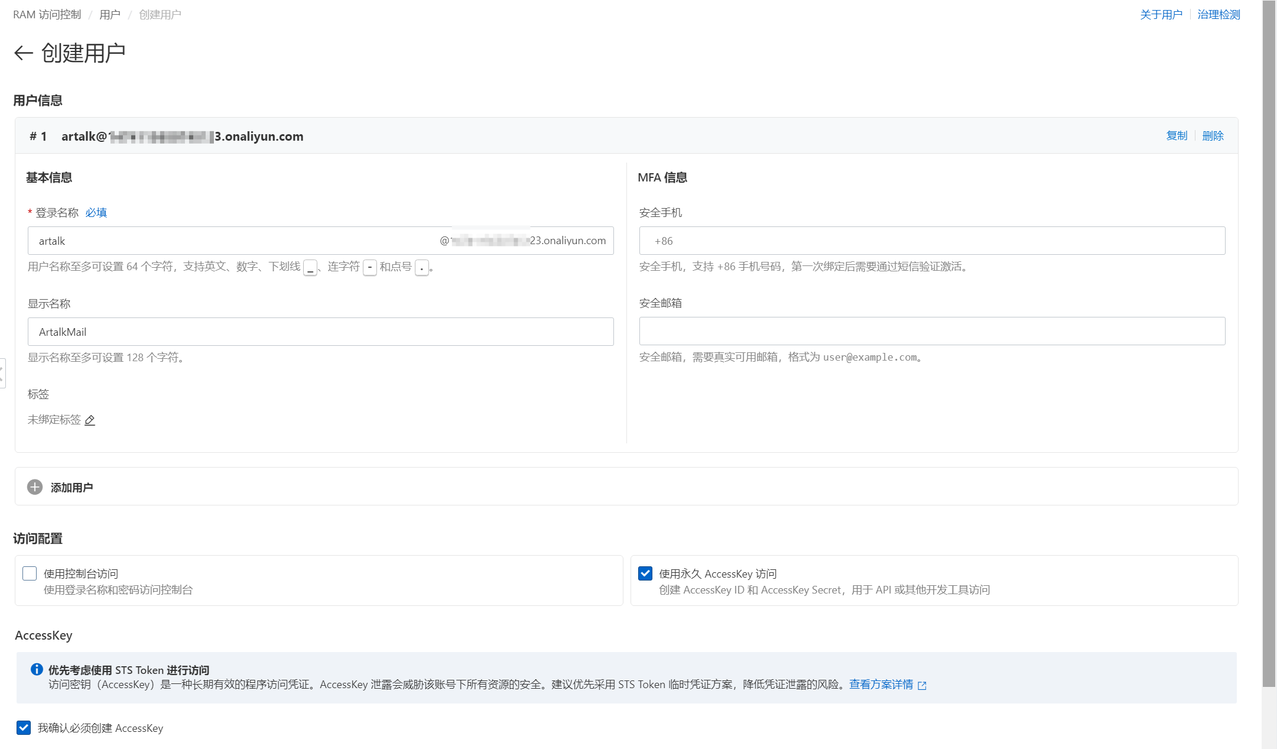
Task: Open RAM 访问控制 breadcrumb
Action: (47, 14)
